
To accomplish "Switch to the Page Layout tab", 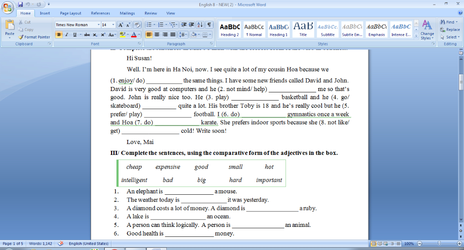I will click(70, 13).
